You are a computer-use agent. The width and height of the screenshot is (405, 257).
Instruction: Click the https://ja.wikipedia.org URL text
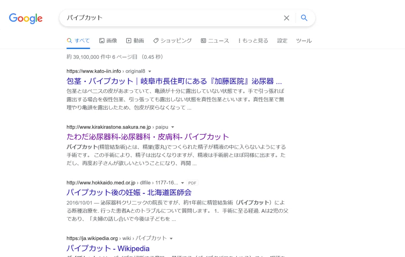point(92,238)
